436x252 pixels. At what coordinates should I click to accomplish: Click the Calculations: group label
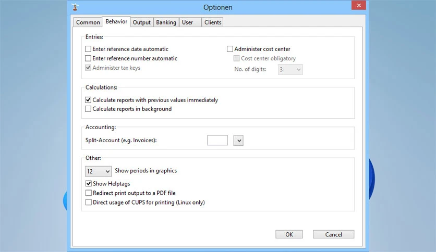101,87
